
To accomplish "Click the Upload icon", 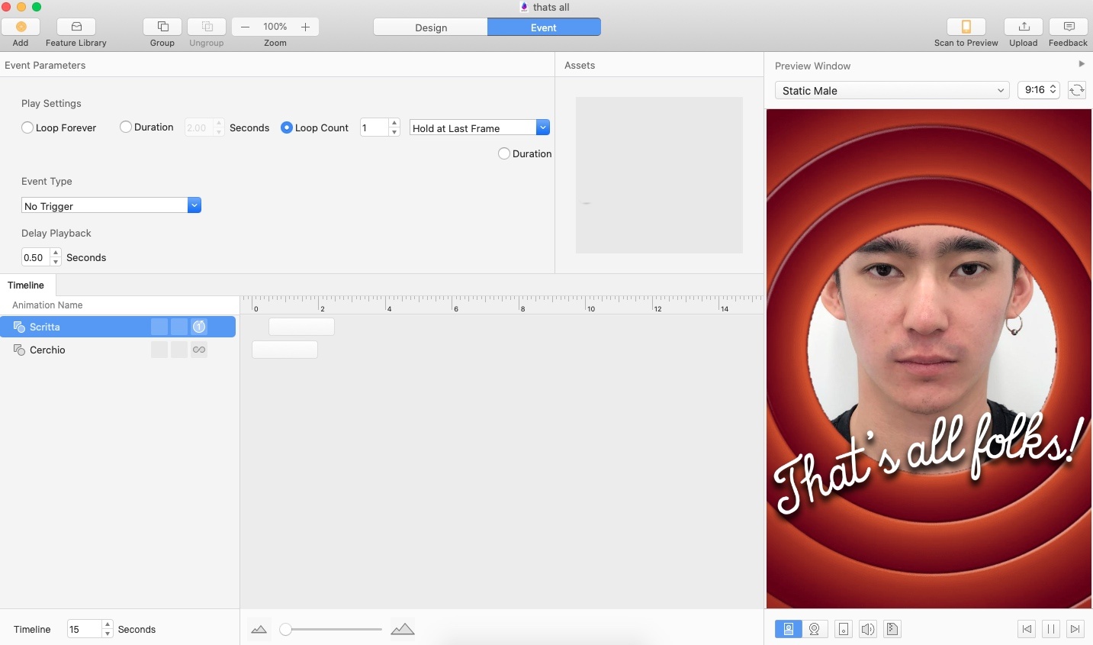I will pyautogui.click(x=1024, y=27).
